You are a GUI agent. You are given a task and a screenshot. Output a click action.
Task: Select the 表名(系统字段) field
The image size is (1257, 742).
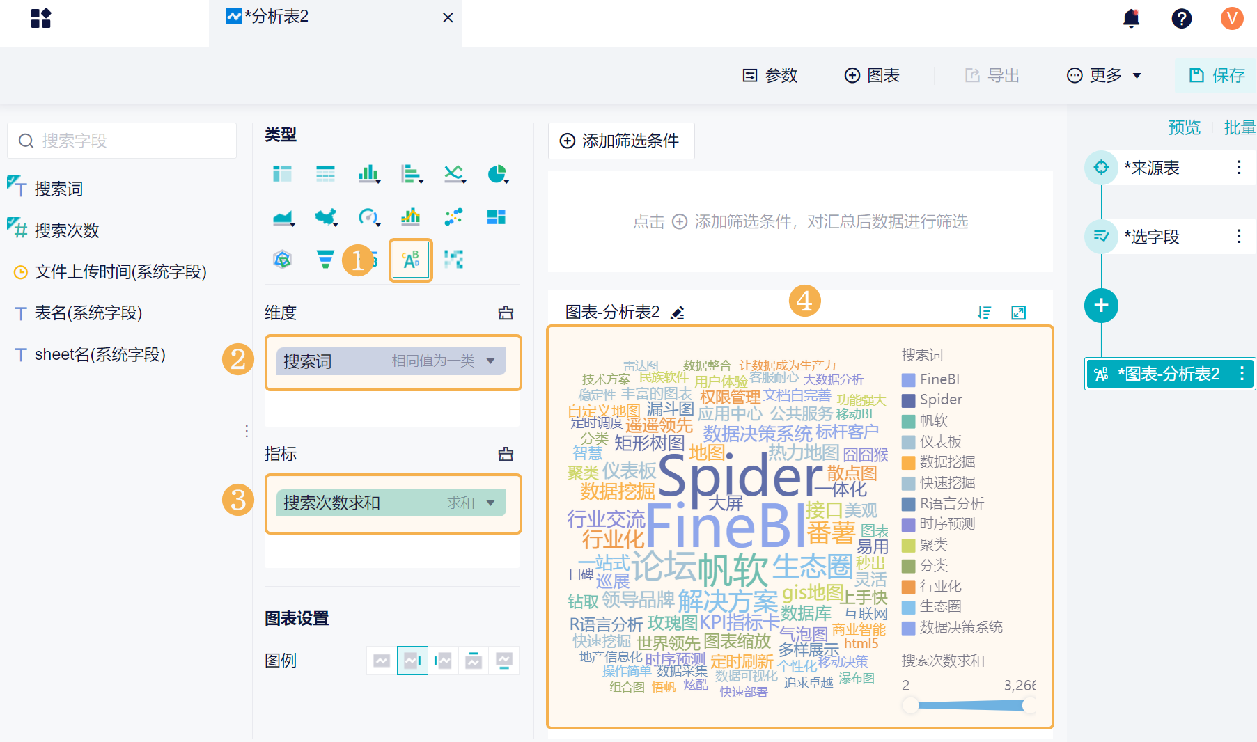[x=88, y=313]
